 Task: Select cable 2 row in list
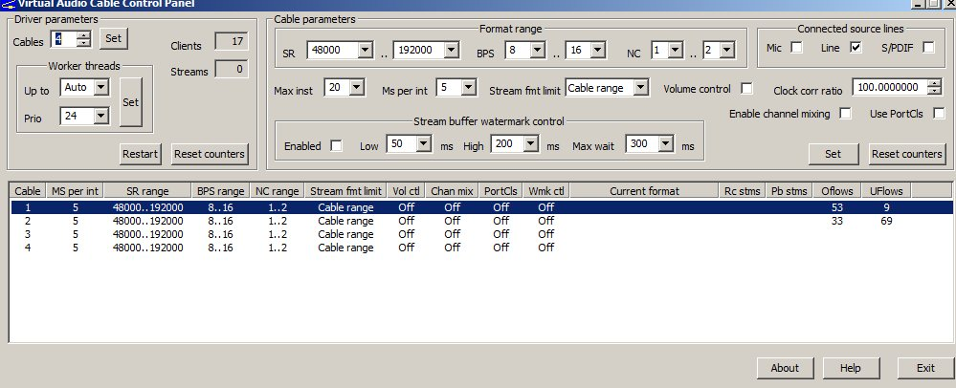(x=481, y=221)
